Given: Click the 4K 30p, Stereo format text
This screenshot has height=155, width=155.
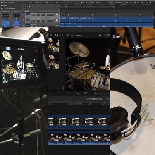Looking at the screenshot, I should click(74, 35).
